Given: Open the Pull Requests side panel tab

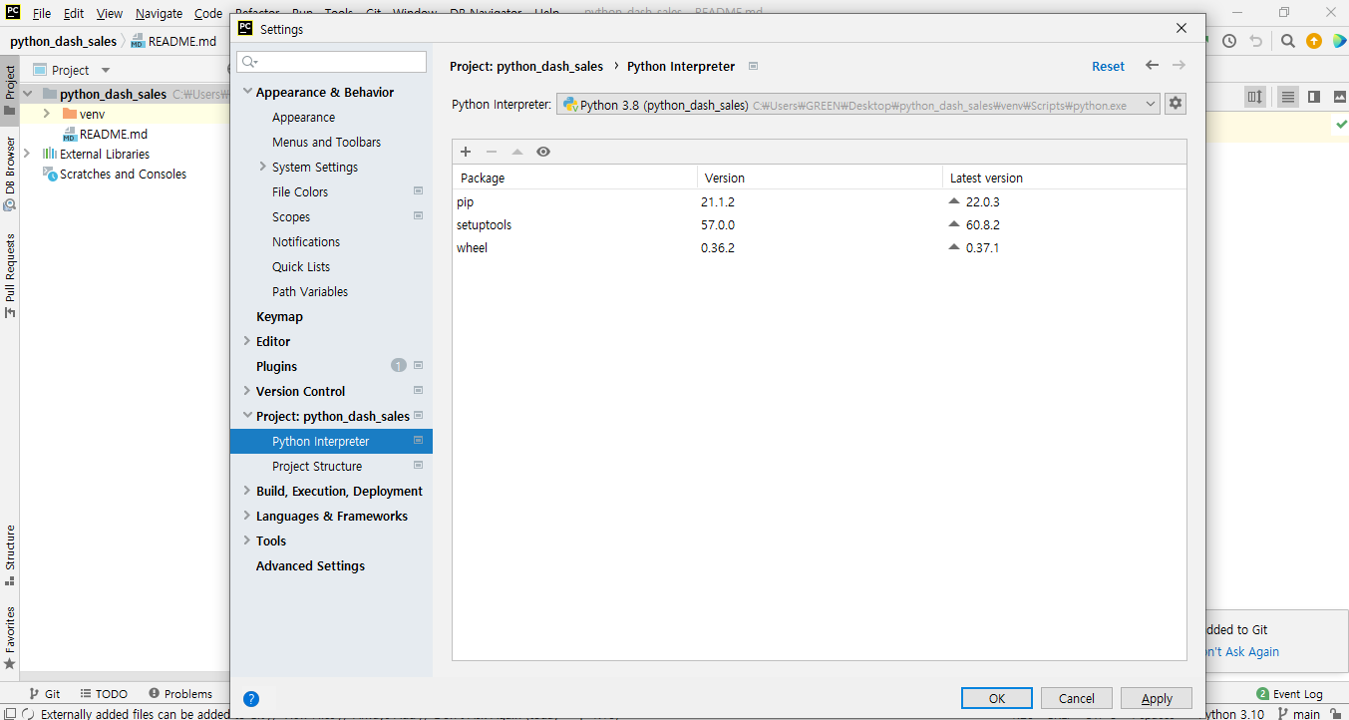Looking at the screenshot, I should pyautogui.click(x=10, y=275).
